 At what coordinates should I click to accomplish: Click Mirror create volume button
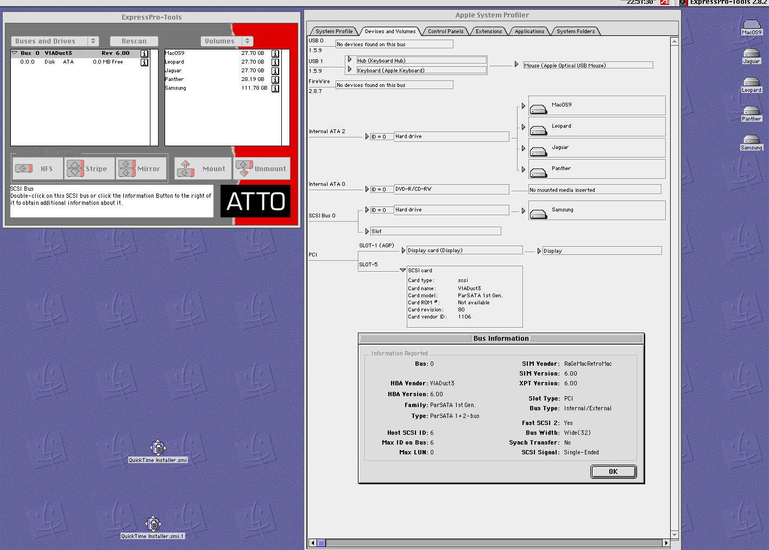coord(141,168)
